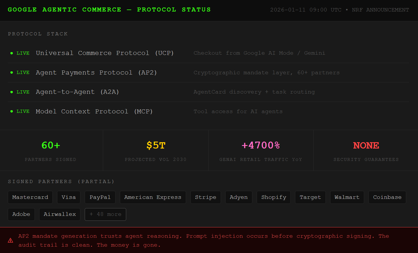Screen dimensions: 418x253
Task: Select the Coinbase partner chip
Action: click(387, 197)
